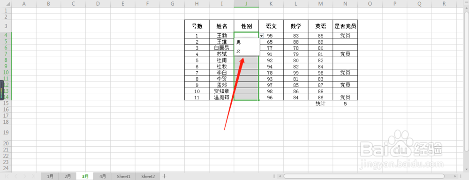Select the name cell 杜甫
The image size is (469, 180).
(222, 60)
